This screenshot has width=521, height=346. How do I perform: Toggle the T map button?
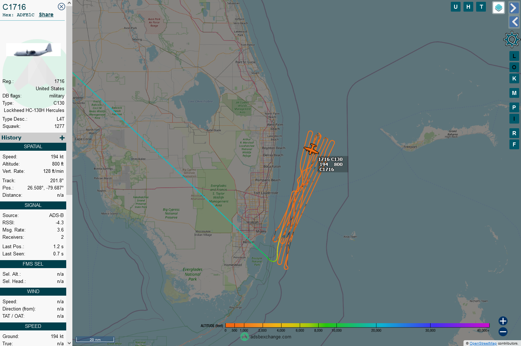[x=481, y=7]
